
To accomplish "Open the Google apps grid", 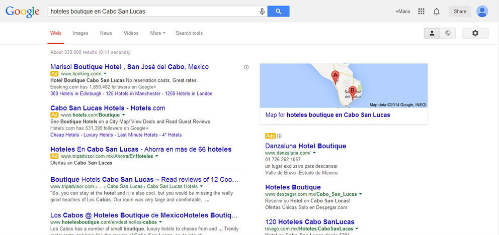I will pyautogui.click(x=421, y=12).
